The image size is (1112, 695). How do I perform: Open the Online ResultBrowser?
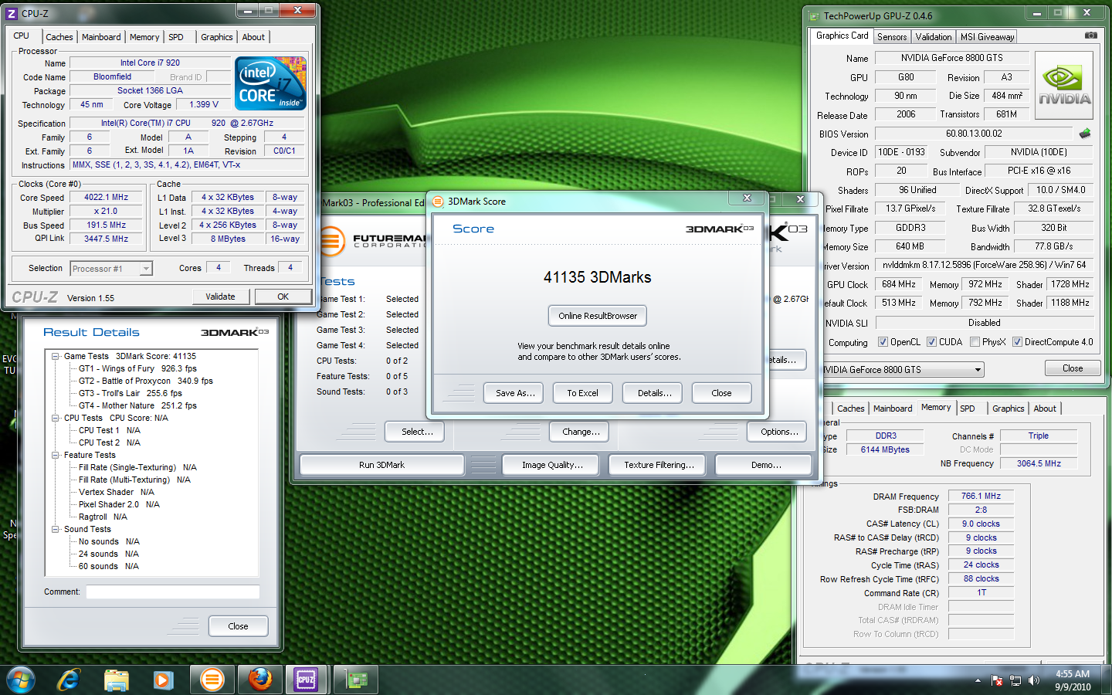(x=598, y=316)
